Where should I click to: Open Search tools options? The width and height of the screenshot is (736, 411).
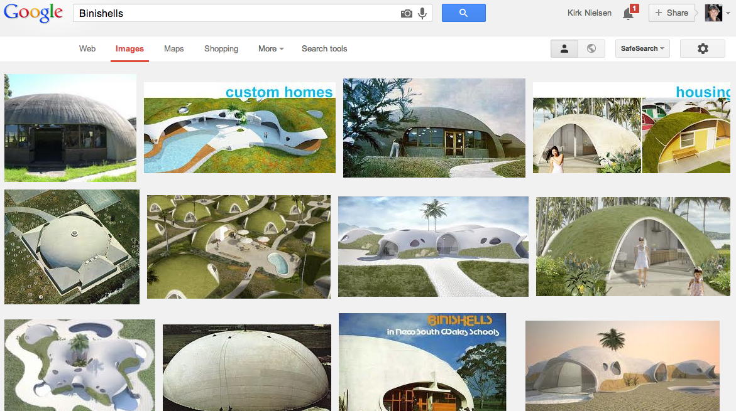click(x=324, y=49)
